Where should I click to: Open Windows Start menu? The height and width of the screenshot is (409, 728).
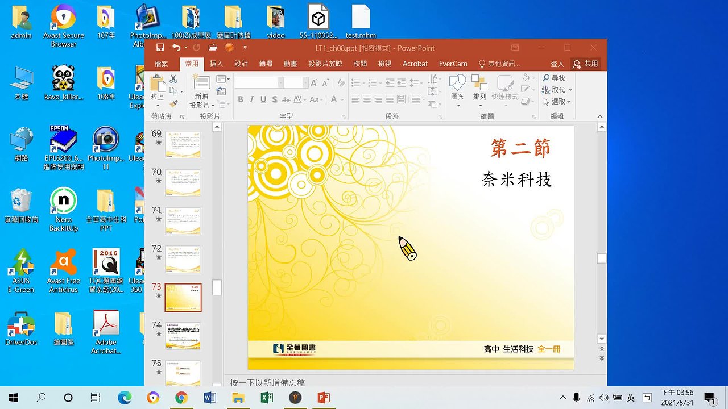tap(14, 397)
